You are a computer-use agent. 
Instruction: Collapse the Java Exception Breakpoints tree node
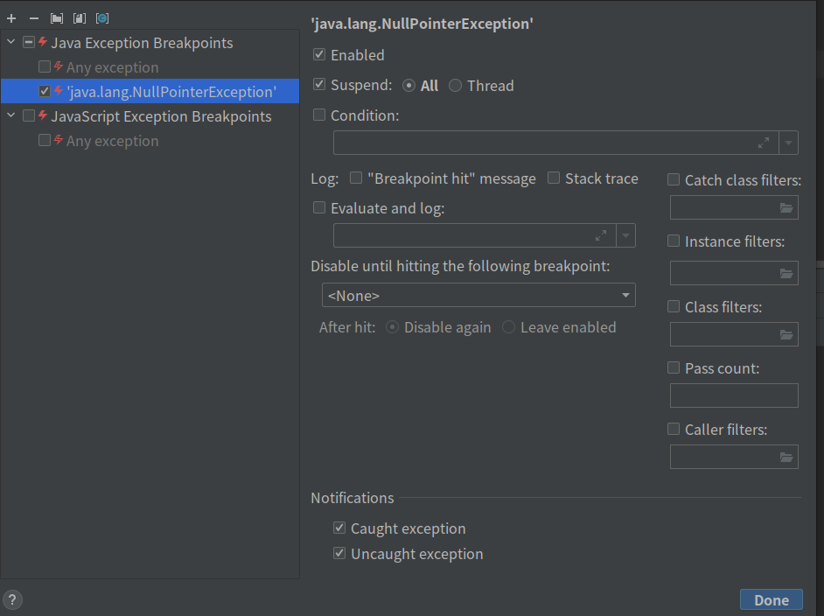pos(11,42)
